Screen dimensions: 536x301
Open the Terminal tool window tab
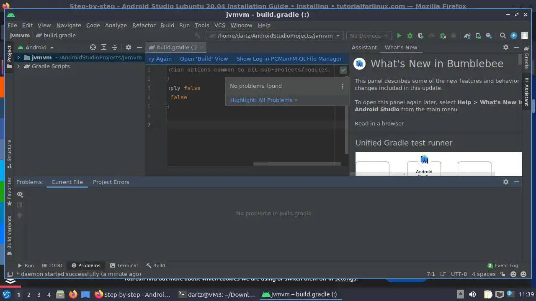click(124, 265)
